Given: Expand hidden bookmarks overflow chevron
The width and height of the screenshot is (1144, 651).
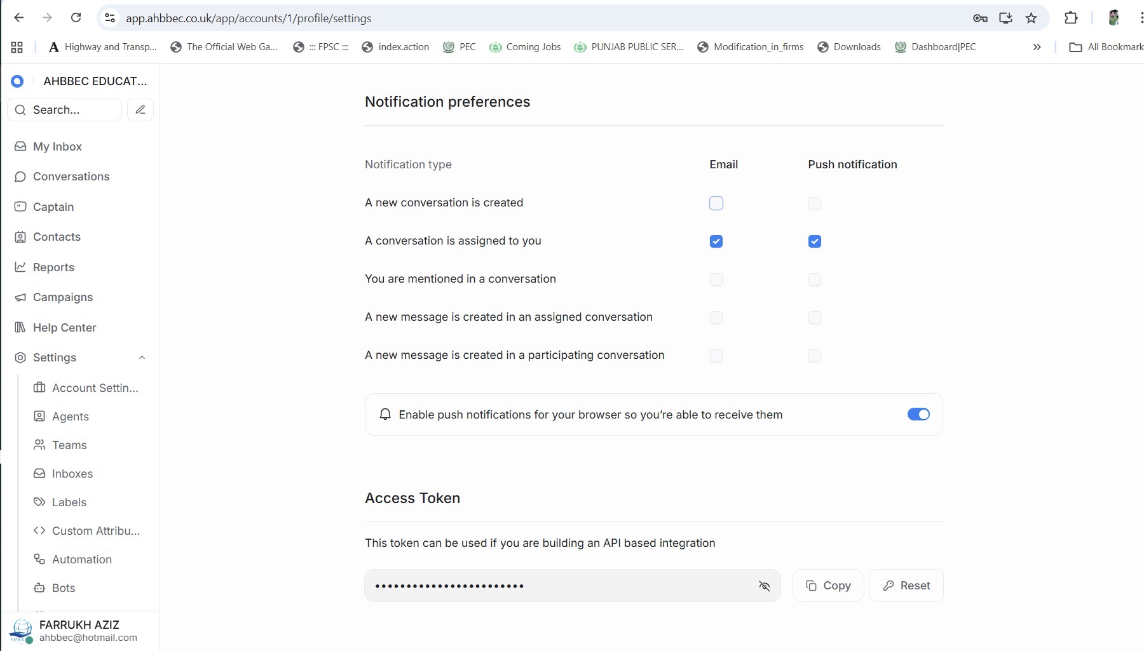Looking at the screenshot, I should coord(1037,47).
